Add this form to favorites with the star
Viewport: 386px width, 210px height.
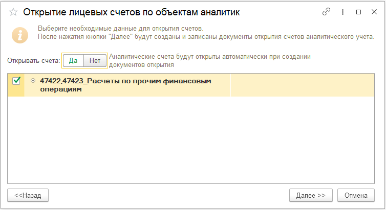click(x=13, y=12)
